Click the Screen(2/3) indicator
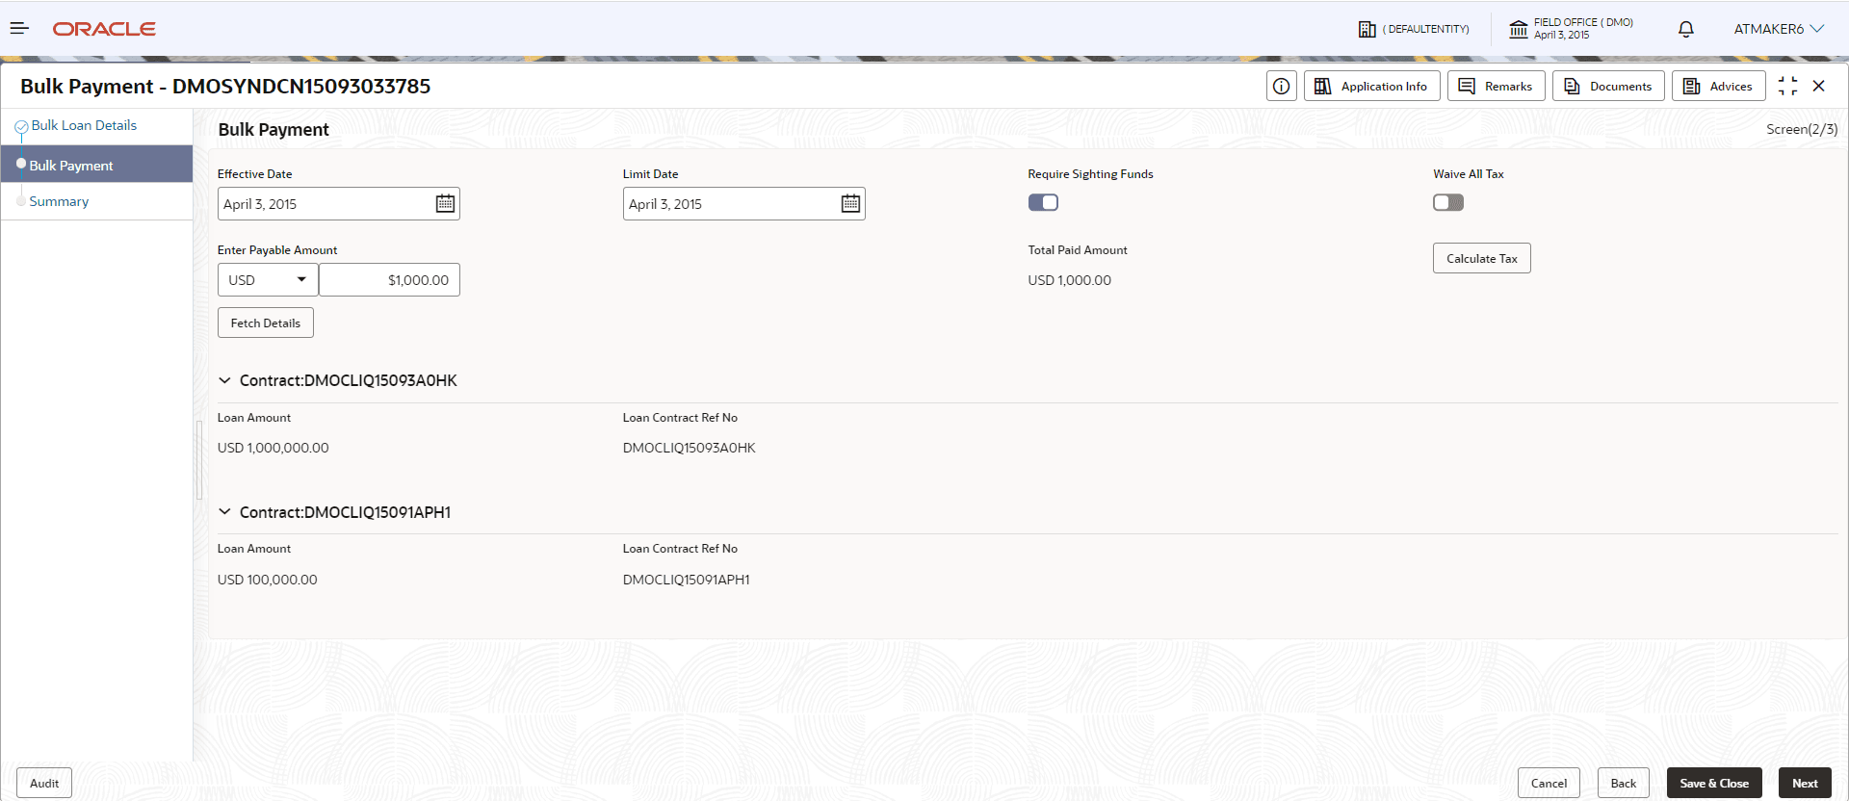Screen dimensions: 1849x801 point(1802,129)
